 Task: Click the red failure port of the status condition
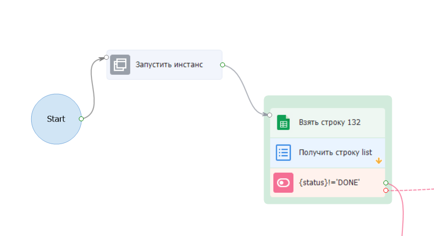tap(386, 190)
